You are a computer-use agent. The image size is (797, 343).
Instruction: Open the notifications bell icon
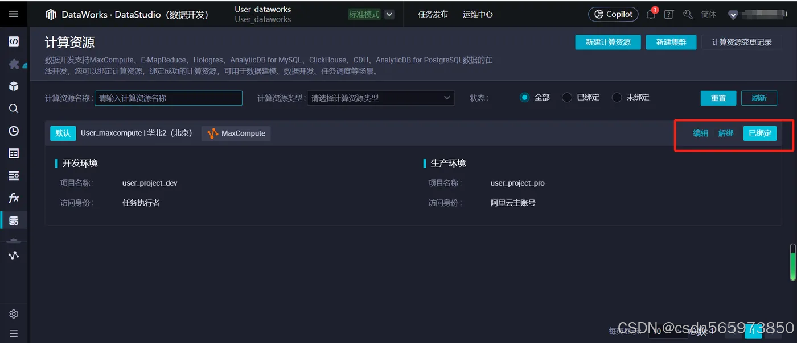(x=651, y=15)
